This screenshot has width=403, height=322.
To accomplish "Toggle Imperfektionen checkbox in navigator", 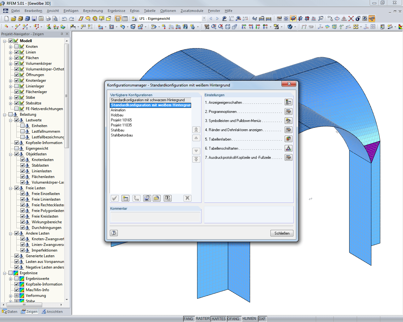I will click(x=23, y=250).
